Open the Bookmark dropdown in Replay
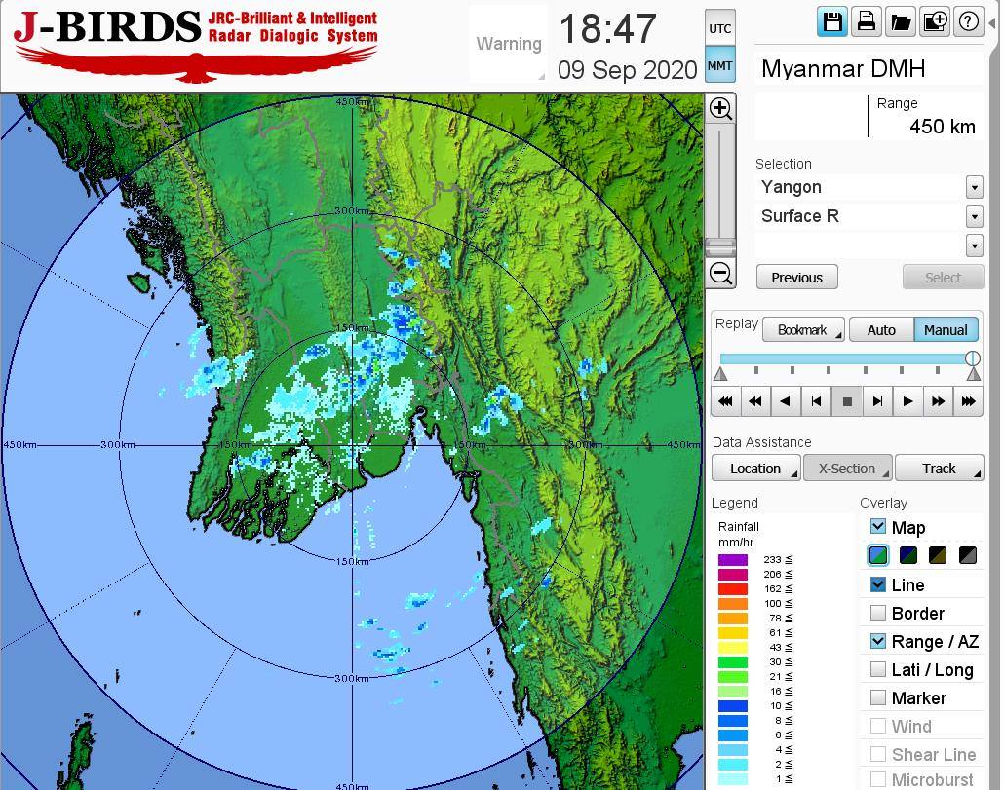 click(x=803, y=330)
